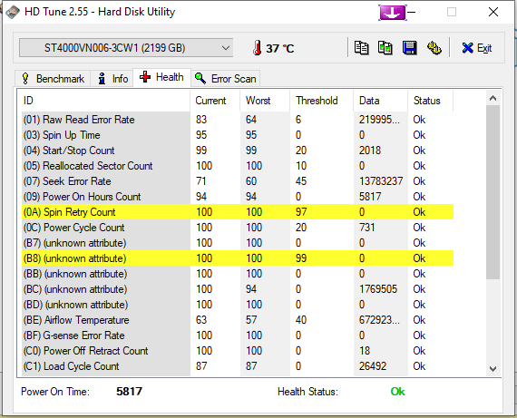Select the highlighted (0A) Spin Retry Count row
Image resolution: width=517 pixels, height=418 pixels.
(x=238, y=212)
